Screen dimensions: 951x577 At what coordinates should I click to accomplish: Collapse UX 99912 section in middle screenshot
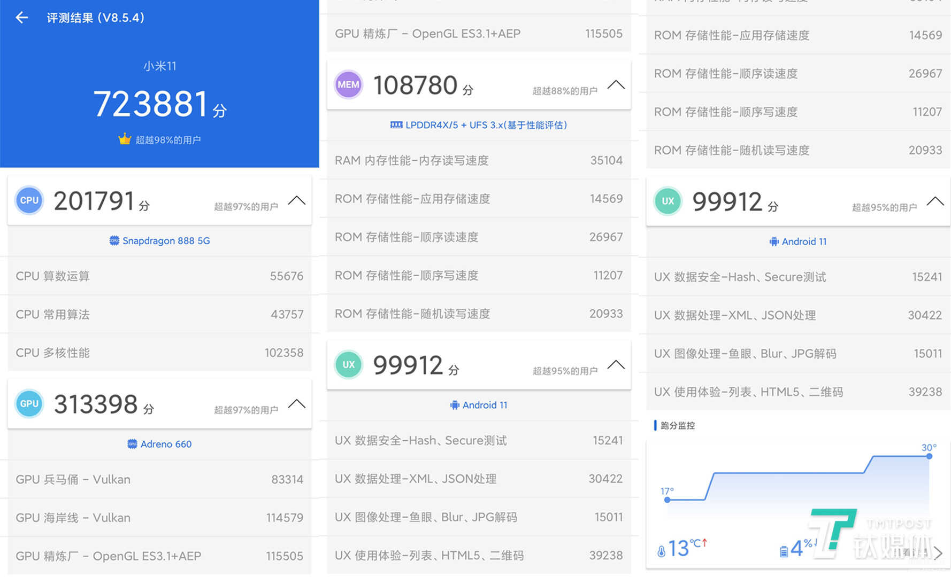pos(616,364)
